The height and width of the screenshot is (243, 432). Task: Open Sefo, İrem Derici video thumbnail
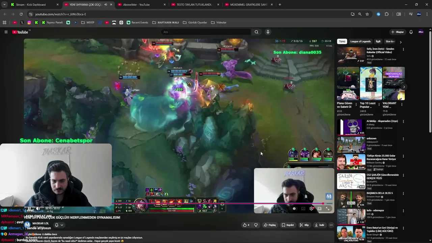click(x=351, y=55)
